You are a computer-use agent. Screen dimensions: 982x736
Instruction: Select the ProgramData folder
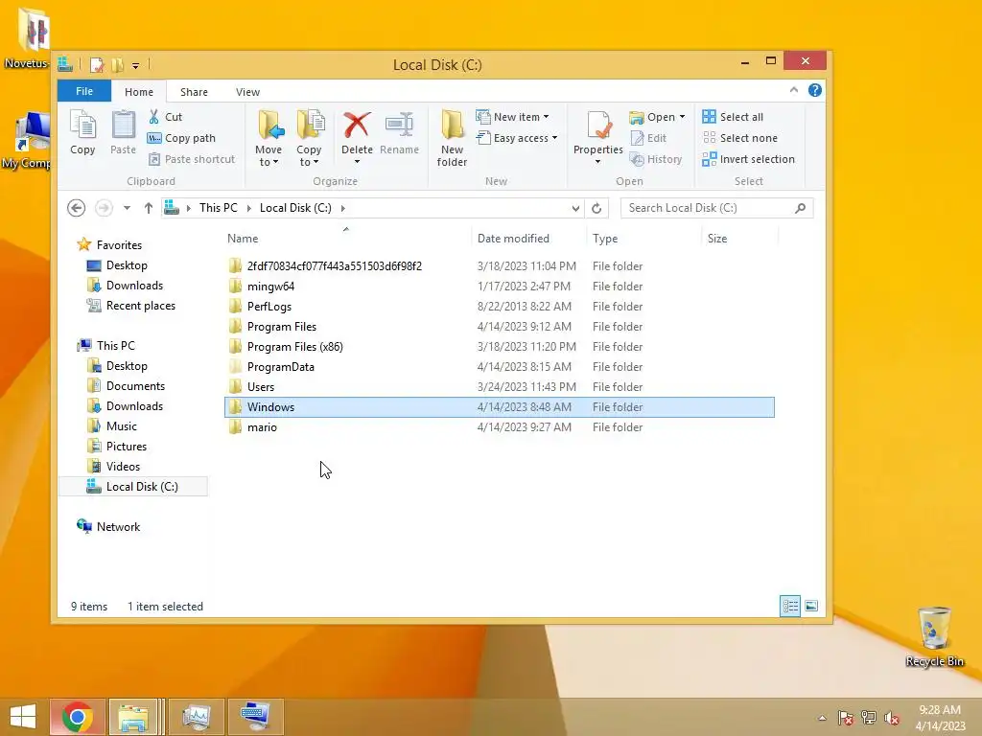[x=499, y=367]
